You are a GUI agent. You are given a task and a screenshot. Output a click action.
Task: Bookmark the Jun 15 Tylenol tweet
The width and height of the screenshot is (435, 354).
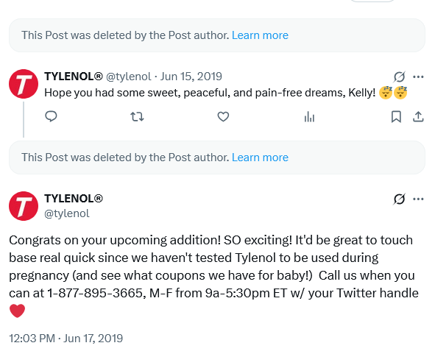coord(396,116)
